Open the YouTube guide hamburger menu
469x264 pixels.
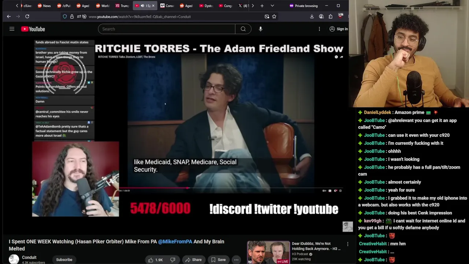[12, 29]
